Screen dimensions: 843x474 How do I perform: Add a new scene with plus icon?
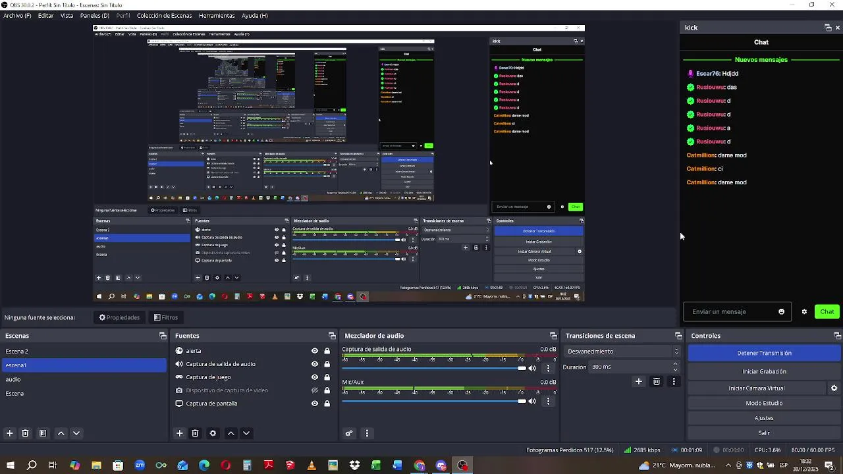pos(9,433)
